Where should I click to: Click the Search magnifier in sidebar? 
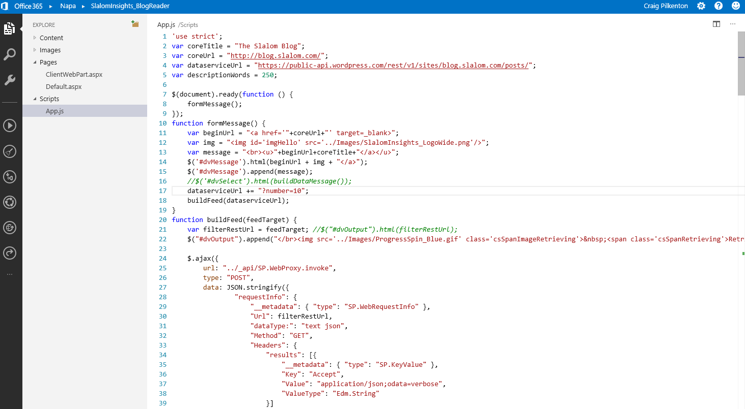(x=9, y=55)
